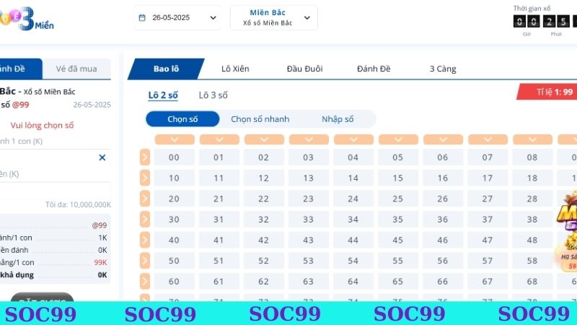
Task: Click the orange chevron above column 03
Action: tap(309, 139)
